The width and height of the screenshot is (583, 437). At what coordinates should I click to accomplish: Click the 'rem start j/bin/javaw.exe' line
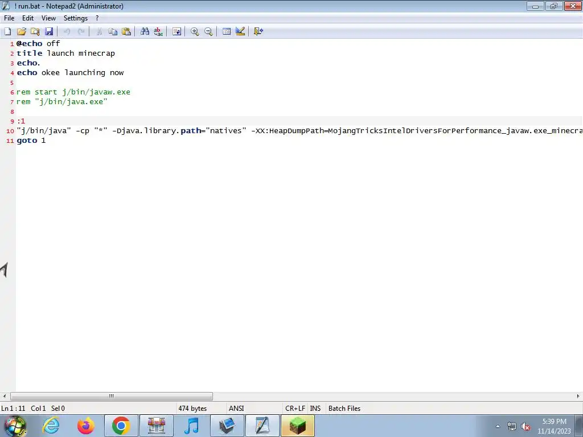point(73,92)
